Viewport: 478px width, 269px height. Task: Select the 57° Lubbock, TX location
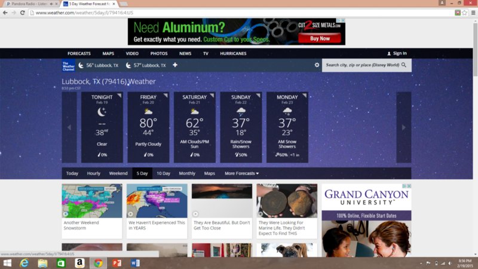pyautogui.click(x=146, y=65)
